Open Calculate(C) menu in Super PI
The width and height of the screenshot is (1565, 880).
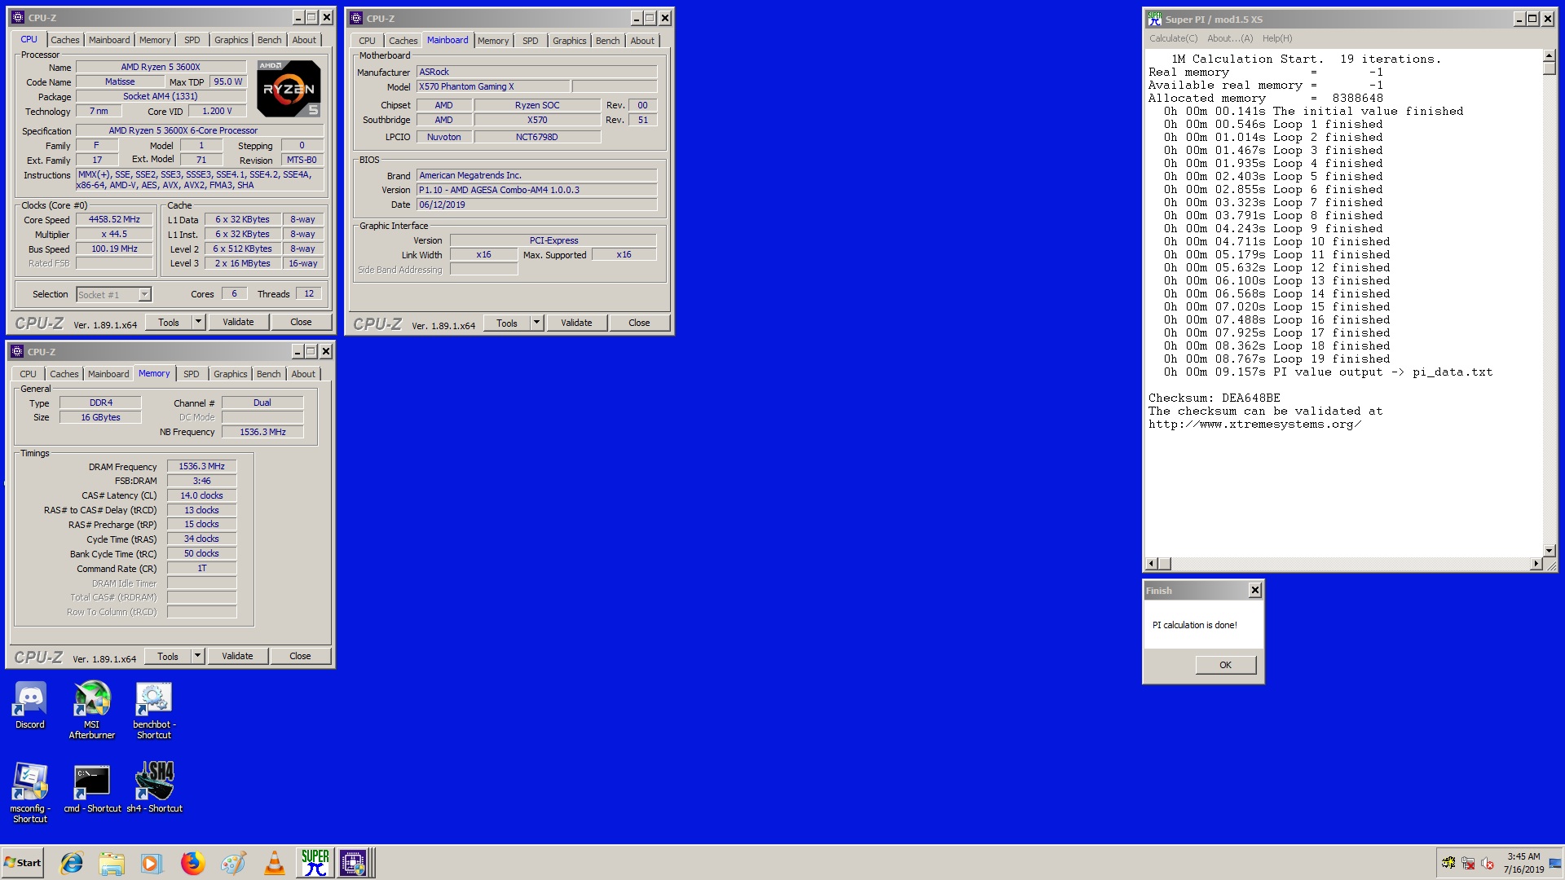1173,38
